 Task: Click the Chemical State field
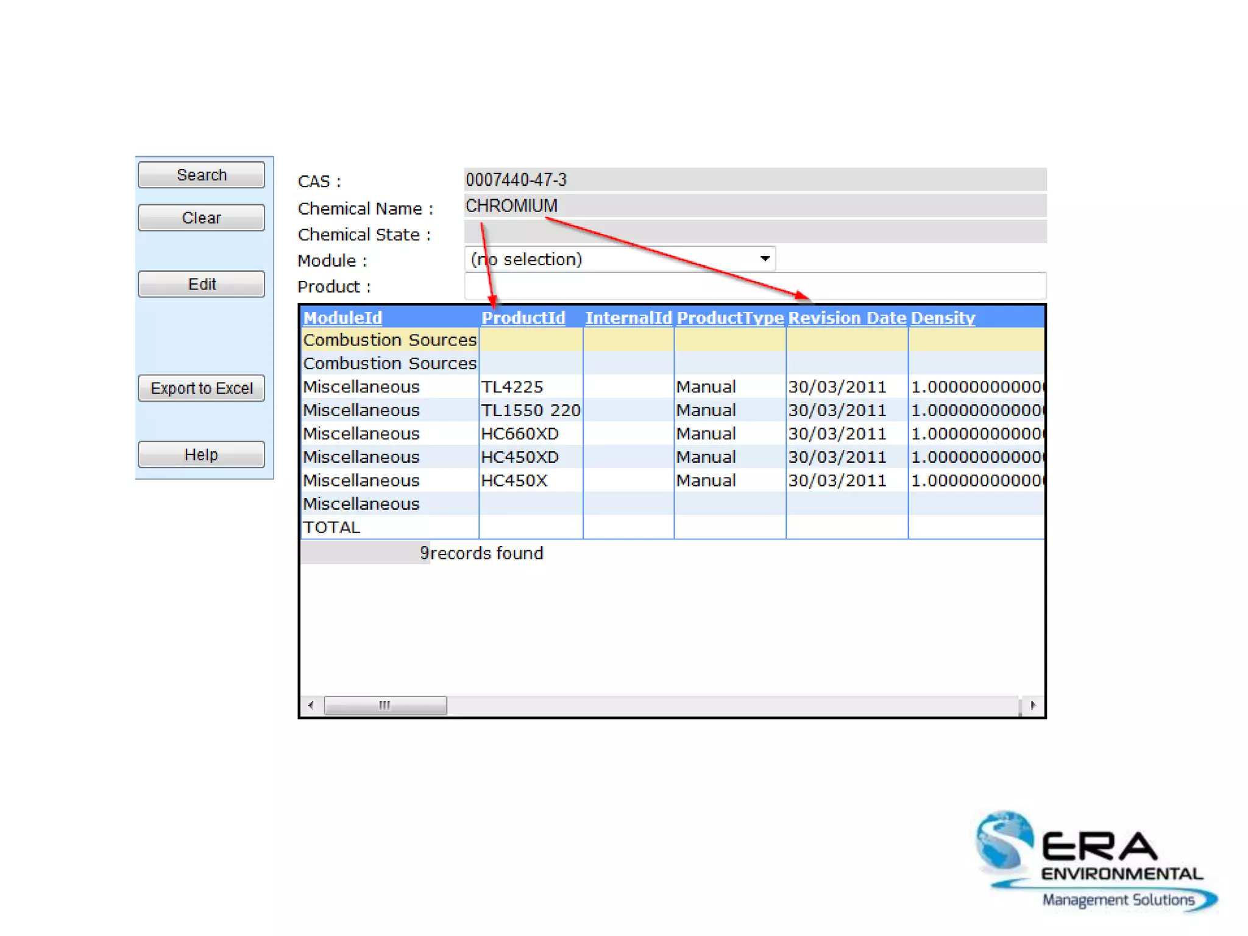point(754,232)
